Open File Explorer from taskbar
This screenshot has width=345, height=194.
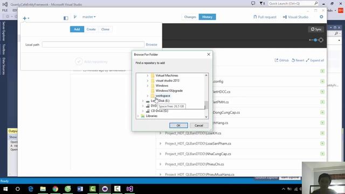43,189
